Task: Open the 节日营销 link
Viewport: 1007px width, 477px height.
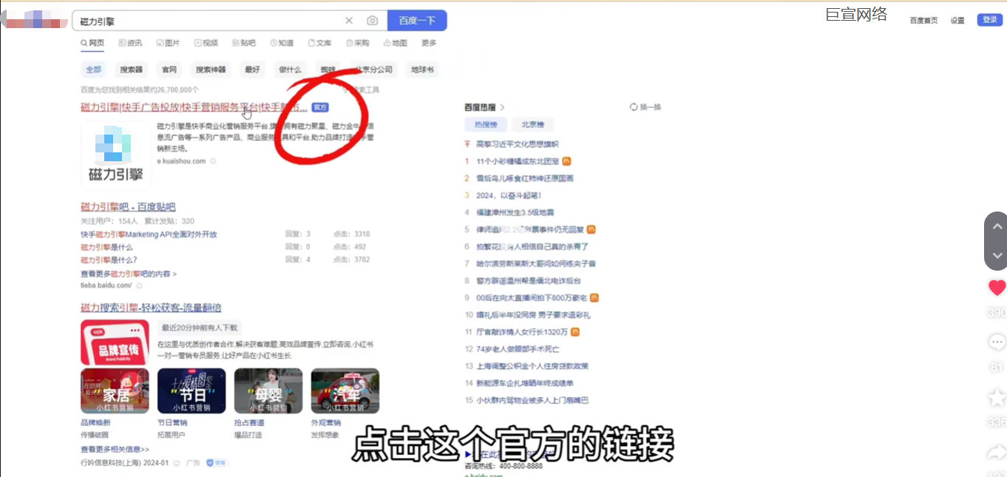Action: point(172,423)
